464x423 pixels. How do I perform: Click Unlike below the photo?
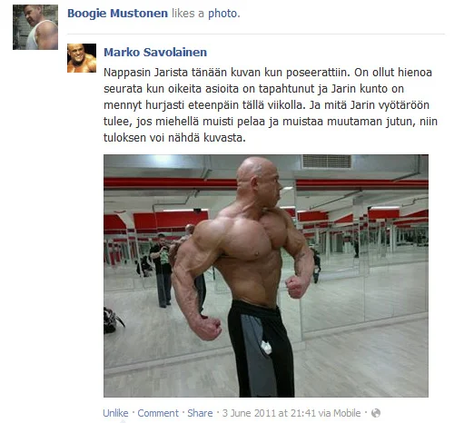(115, 413)
